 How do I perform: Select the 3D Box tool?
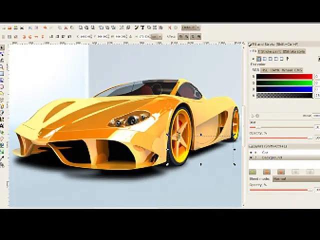[2, 80]
